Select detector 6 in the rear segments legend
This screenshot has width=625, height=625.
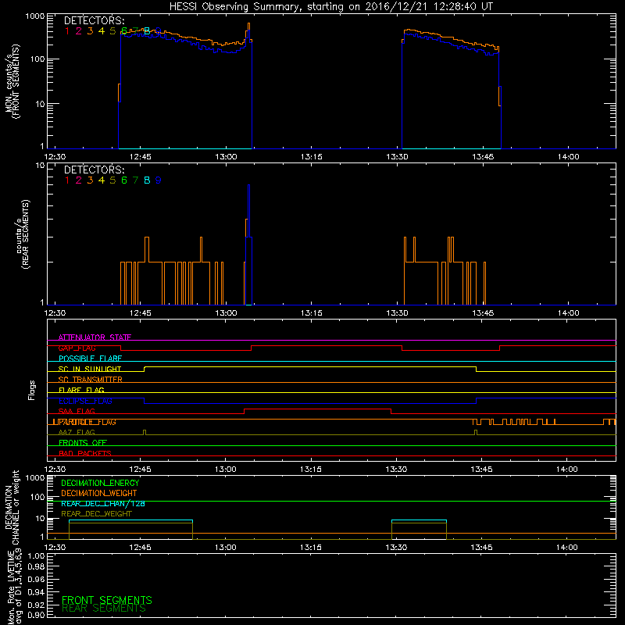pos(124,180)
